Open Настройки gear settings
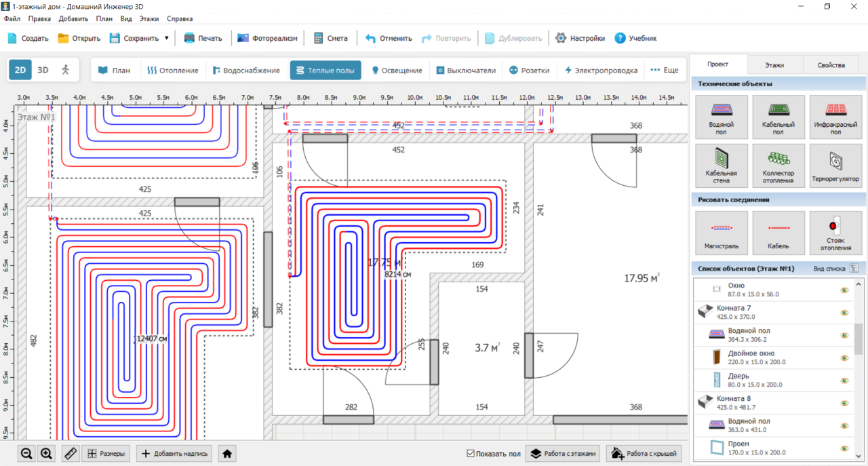 [580, 38]
